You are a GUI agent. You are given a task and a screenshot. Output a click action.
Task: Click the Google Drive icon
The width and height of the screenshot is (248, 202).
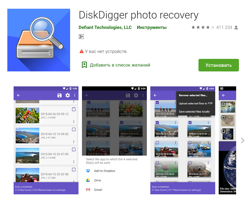(x=88, y=180)
